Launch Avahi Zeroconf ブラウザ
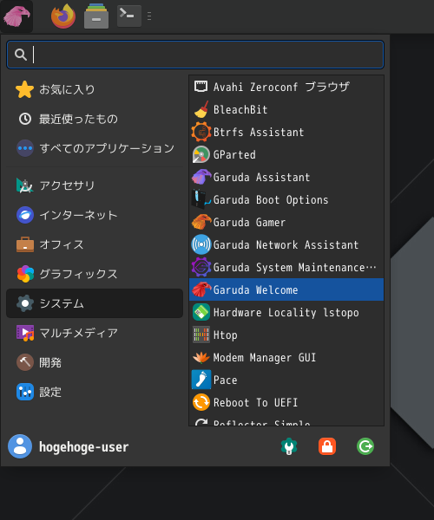The height and width of the screenshot is (520, 434). tap(286, 87)
